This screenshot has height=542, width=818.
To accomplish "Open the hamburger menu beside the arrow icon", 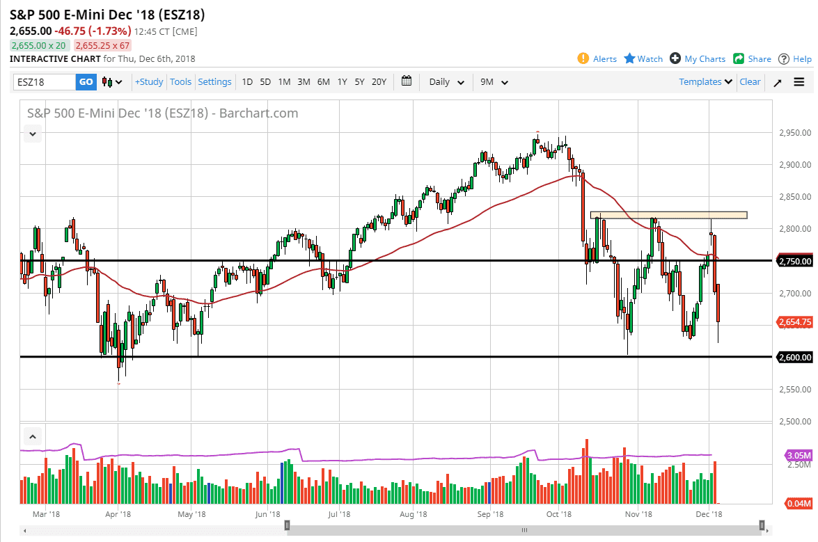I will coord(799,81).
